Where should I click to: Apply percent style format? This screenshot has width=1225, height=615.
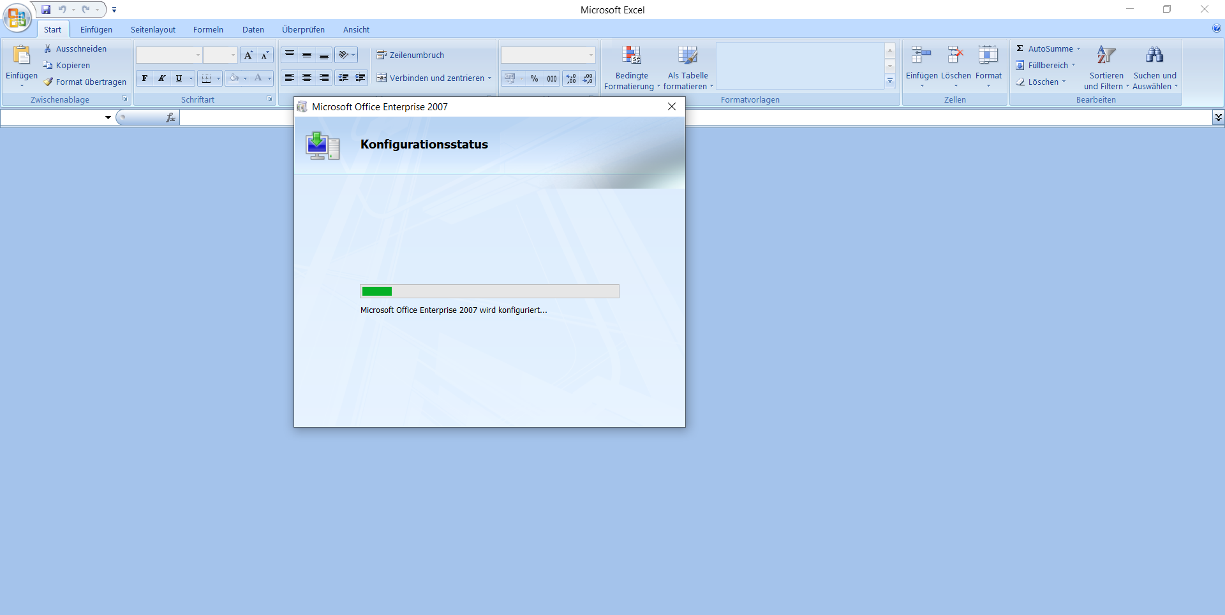pyautogui.click(x=535, y=78)
